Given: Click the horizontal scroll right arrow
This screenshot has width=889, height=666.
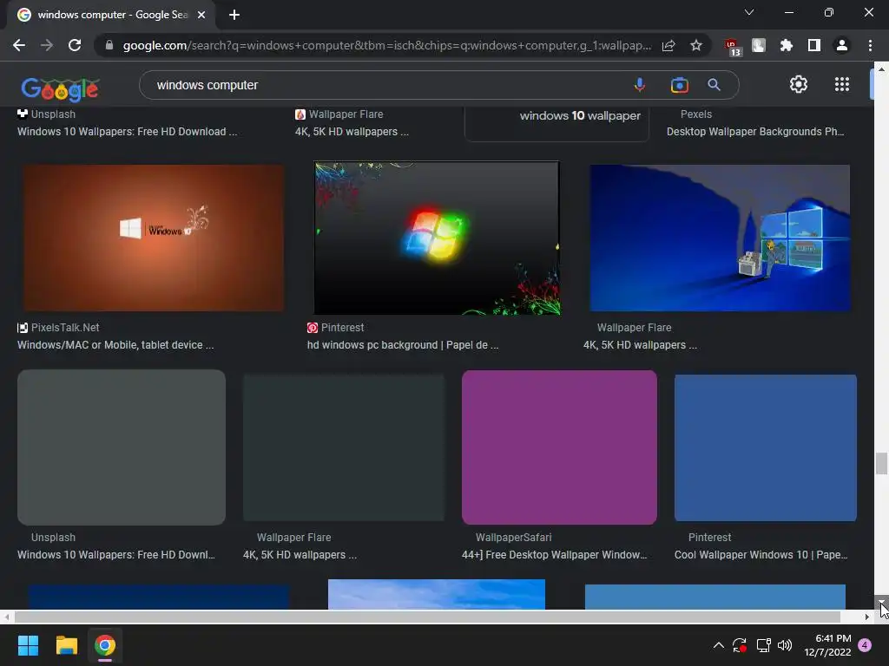Looking at the screenshot, I should 867,617.
